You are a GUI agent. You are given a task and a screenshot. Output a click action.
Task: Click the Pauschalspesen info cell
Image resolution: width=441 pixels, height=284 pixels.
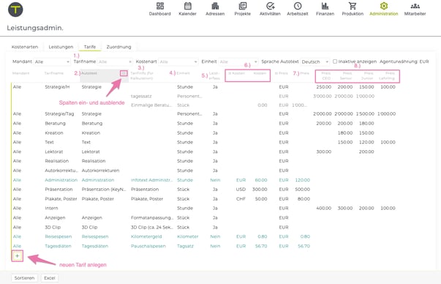148,246
